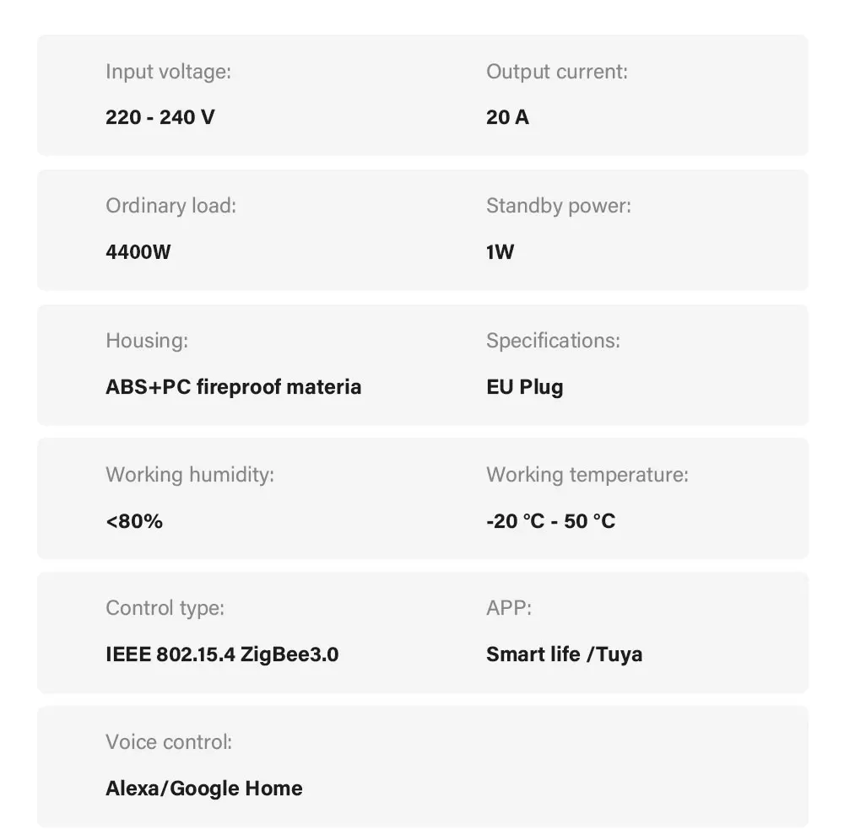Select the 220 - 240 V value
This screenshot has height=840, width=844.
point(160,117)
